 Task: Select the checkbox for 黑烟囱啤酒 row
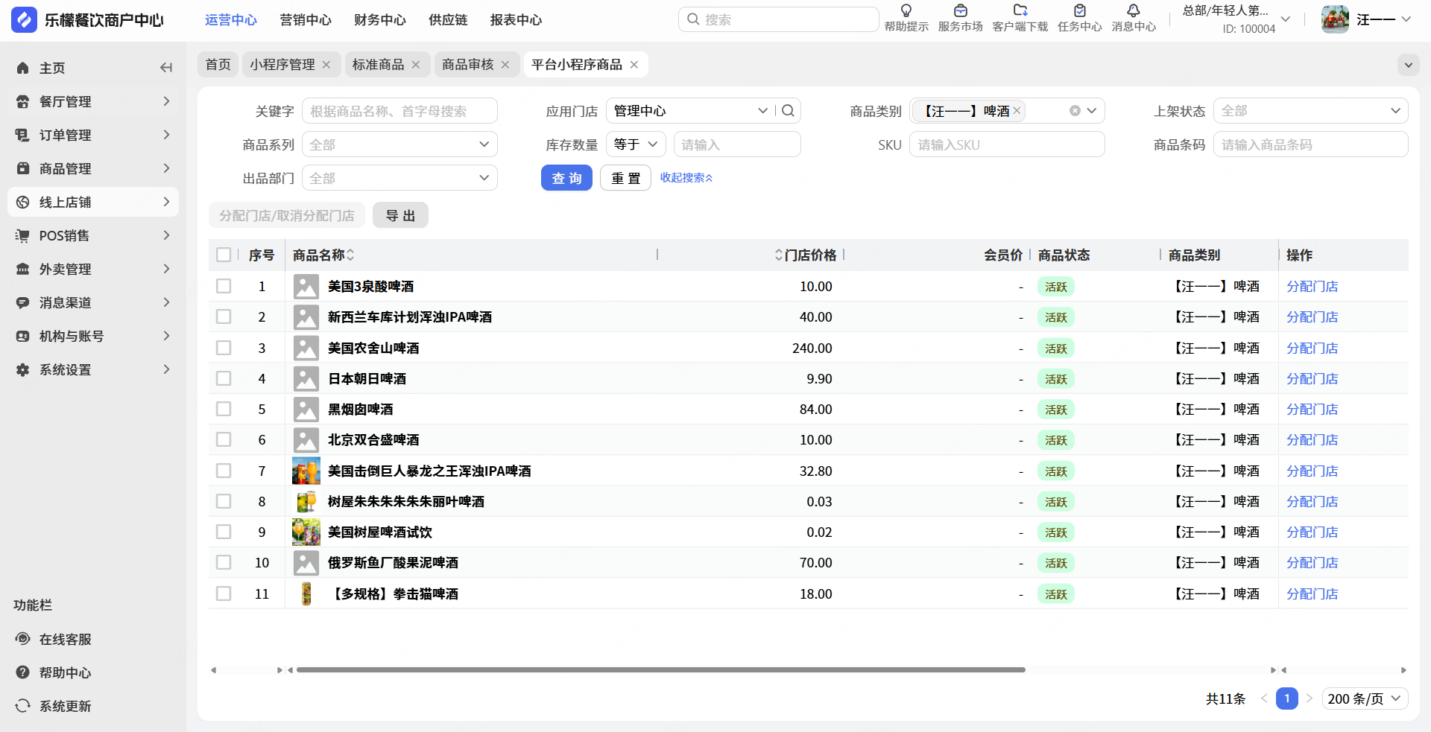pos(224,409)
